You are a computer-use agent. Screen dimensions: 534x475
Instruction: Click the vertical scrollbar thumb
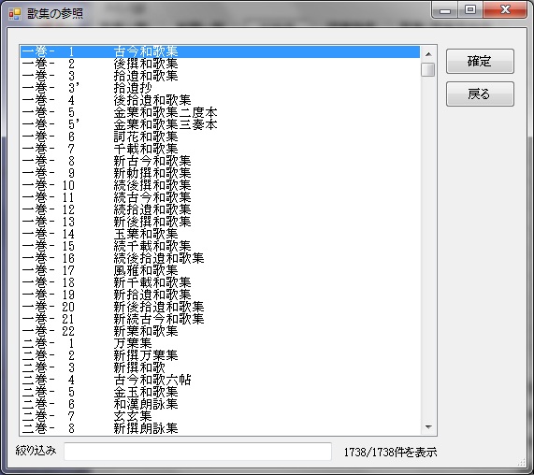pos(427,69)
